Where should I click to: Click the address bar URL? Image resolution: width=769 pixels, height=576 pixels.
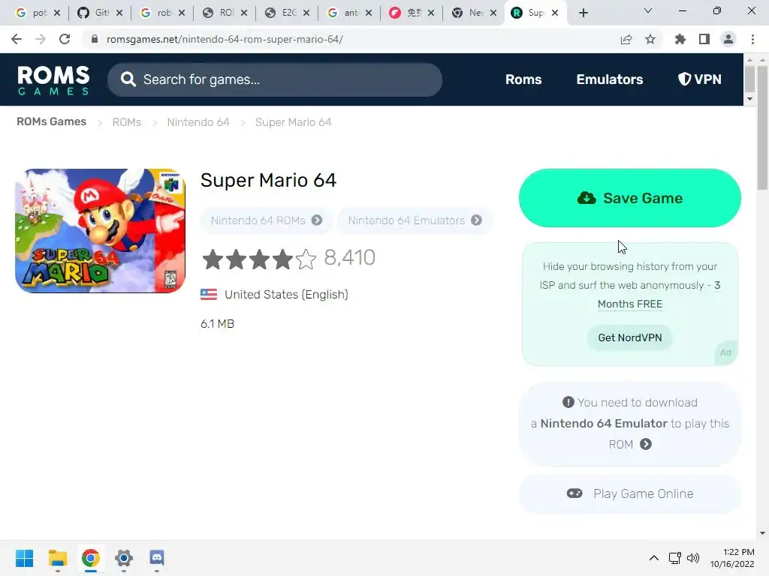click(225, 39)
